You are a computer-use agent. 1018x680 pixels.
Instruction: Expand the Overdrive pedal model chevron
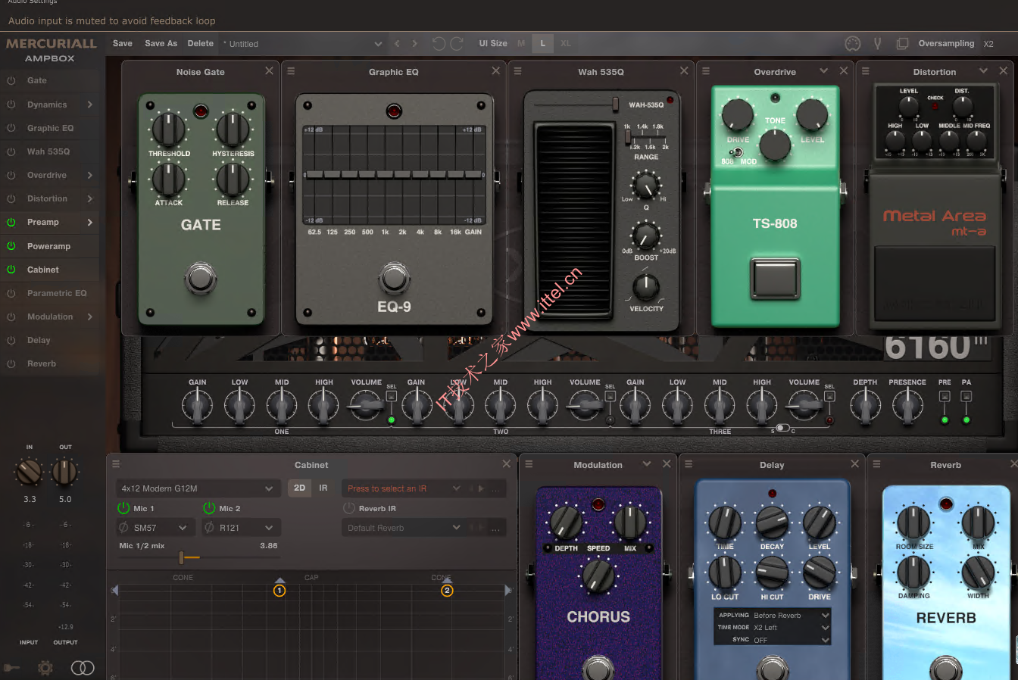point(824,71)
